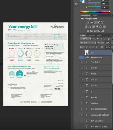Open the layer Kind filter dropdown

(x=86, y=39)
